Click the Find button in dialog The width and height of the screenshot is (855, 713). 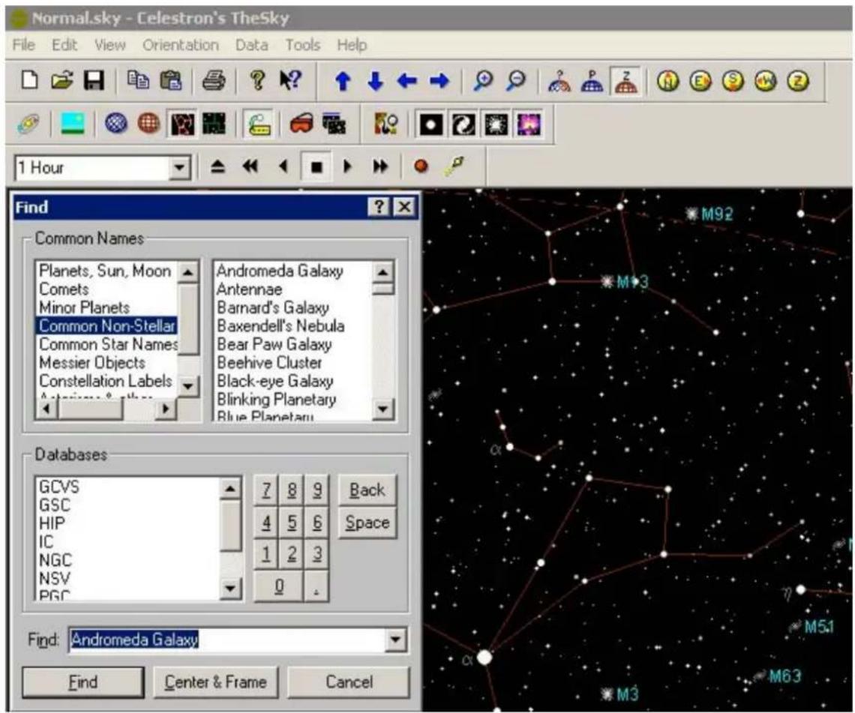(83, 682)
